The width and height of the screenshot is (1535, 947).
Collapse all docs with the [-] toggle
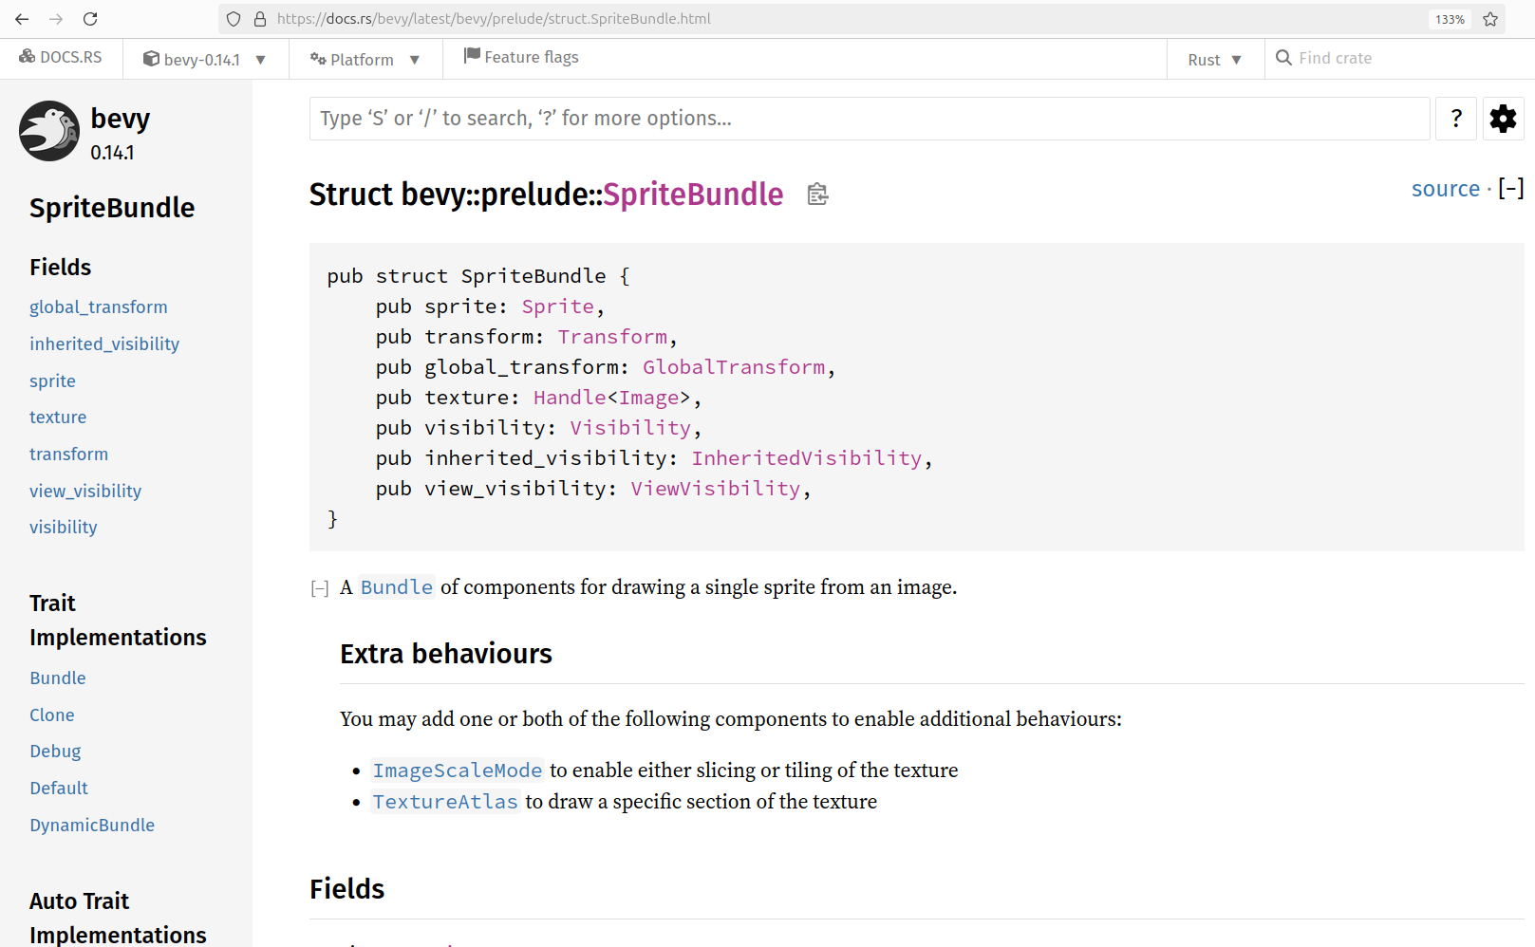[x=1511, y=189]
